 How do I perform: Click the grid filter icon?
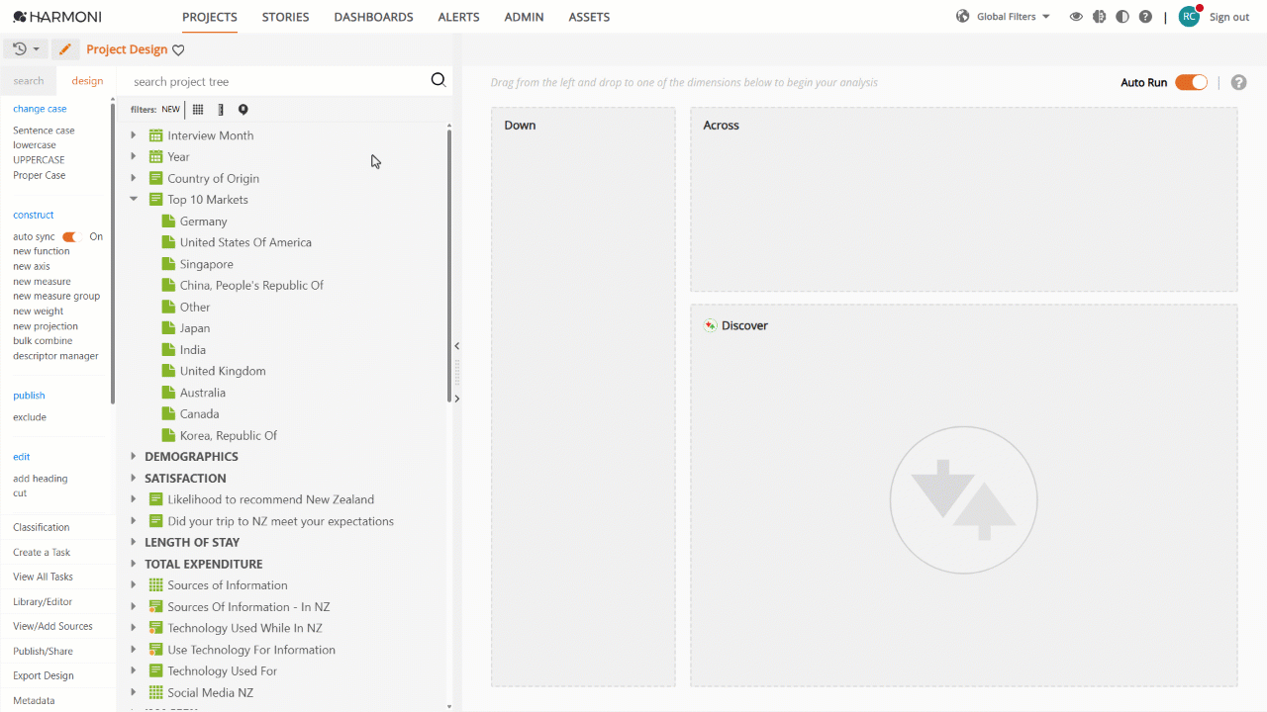(198, 110)
